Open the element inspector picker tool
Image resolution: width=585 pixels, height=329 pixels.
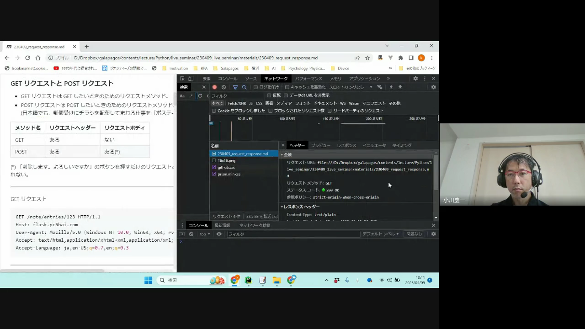182,79
